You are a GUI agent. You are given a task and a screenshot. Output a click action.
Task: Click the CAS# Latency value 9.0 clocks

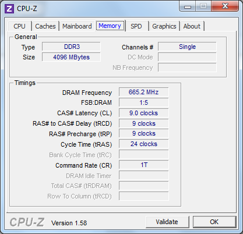coord(144,113)
